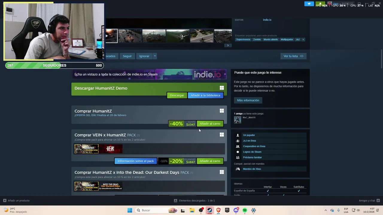Open downloads icon in Steam bottom bar
Screen dimensions: 383x215
(x=176, y=201)
